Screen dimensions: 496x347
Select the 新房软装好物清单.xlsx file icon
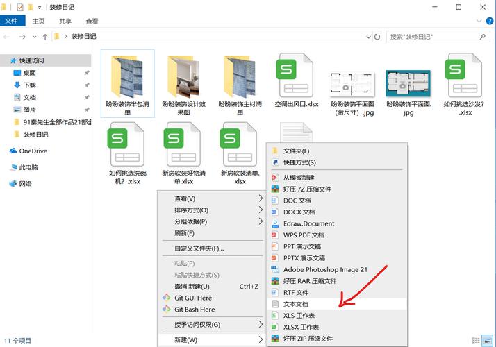183,145
